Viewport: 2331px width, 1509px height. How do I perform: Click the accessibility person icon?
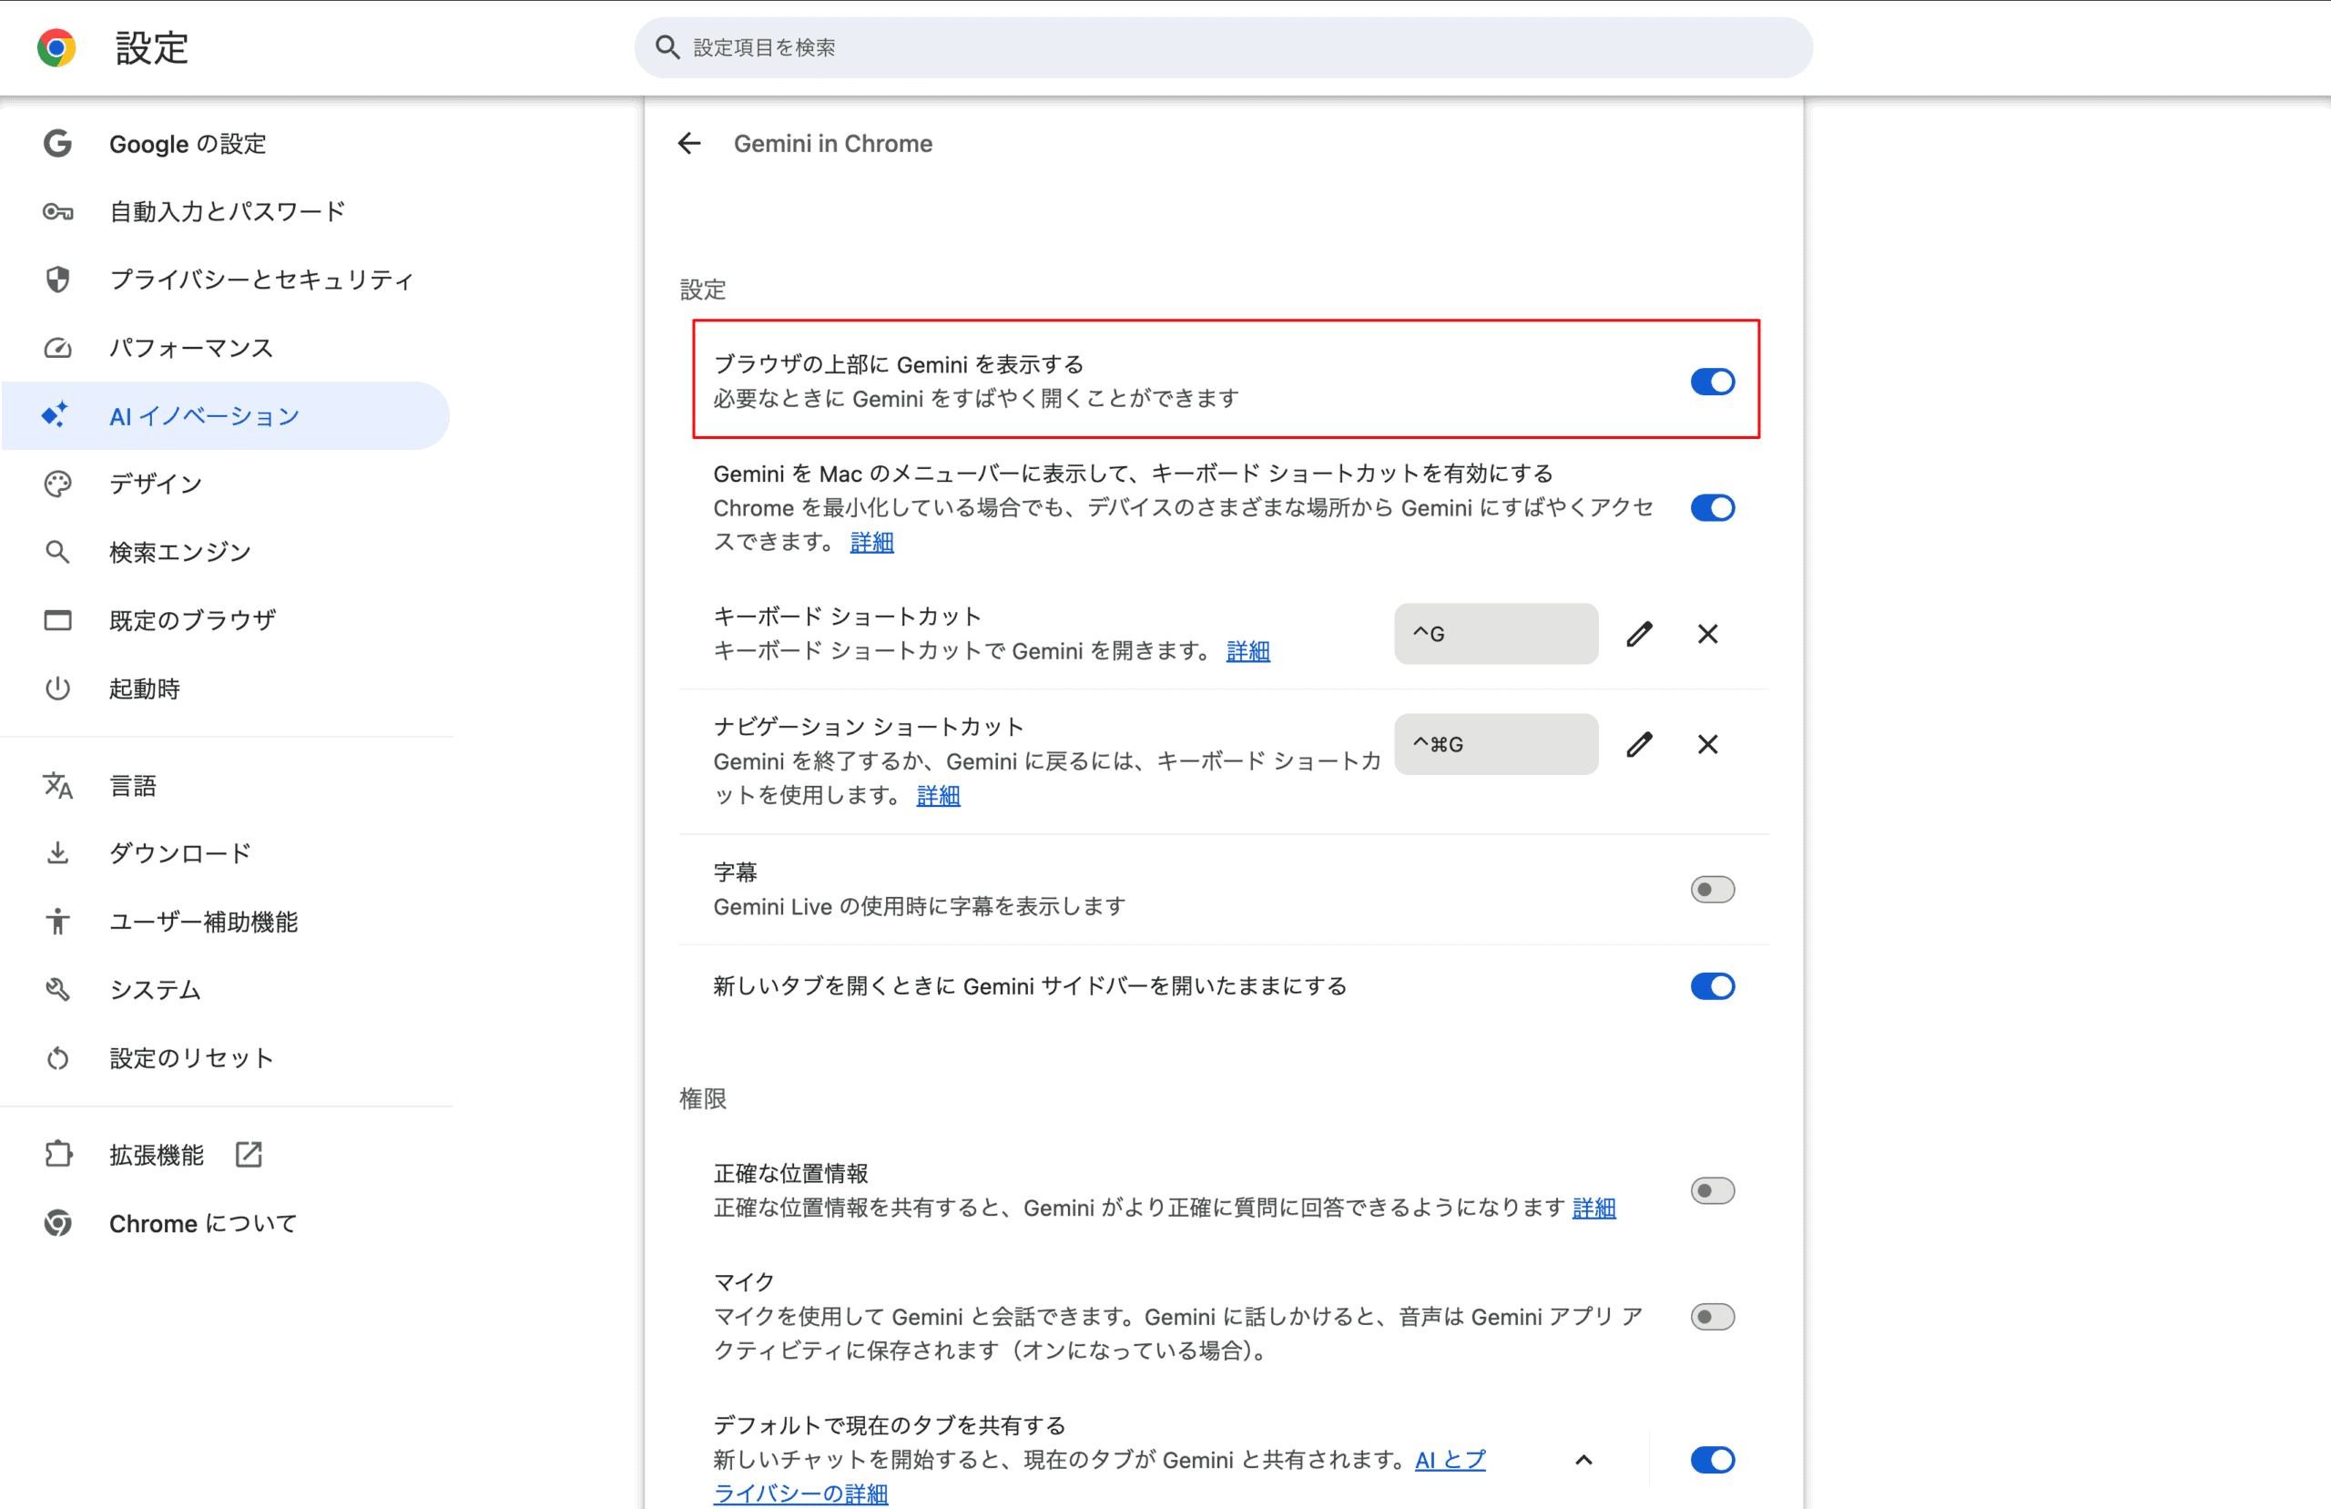pos(57,921)
